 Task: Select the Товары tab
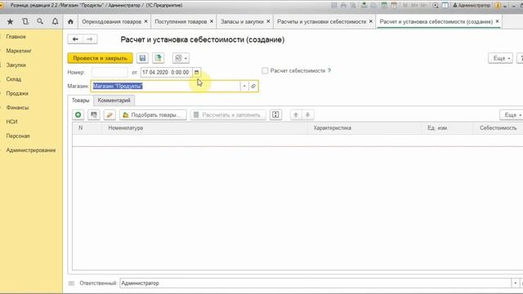click(x=80, y=100)
